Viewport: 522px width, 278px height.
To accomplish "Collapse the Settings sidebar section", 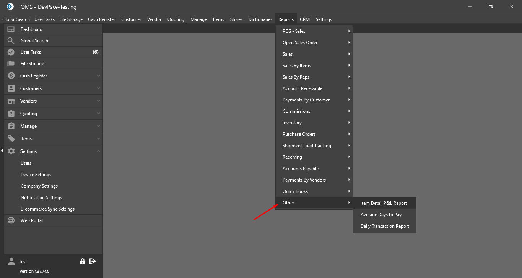I will 98,151.
